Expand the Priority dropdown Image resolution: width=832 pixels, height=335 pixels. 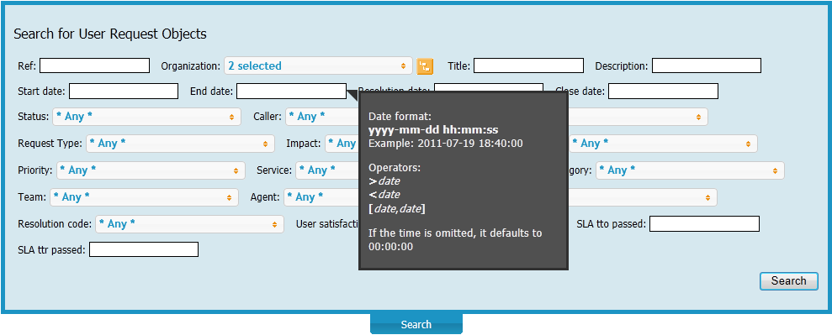[x=151, y=170]
